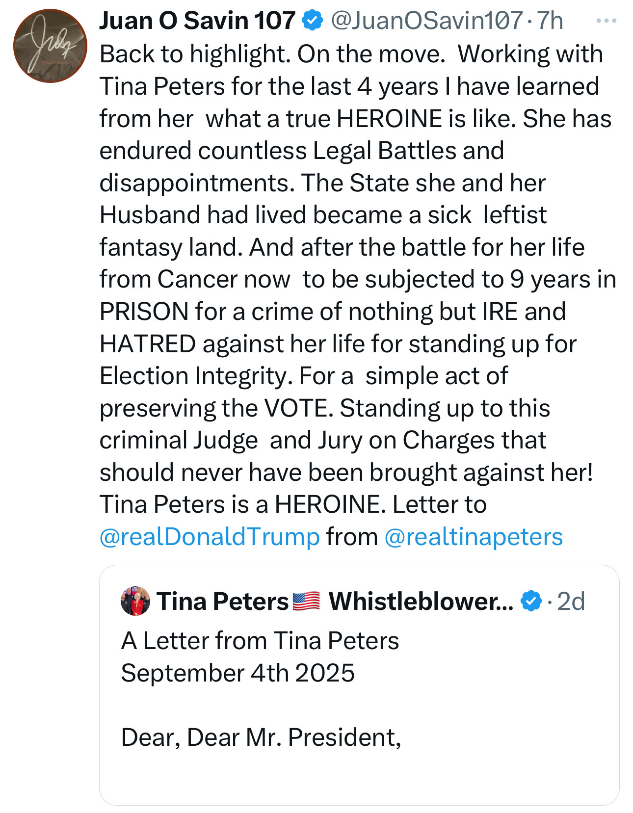Click the verified badge in the quoted post
Screen dimensions: 633x813
[x=530, y=601]
